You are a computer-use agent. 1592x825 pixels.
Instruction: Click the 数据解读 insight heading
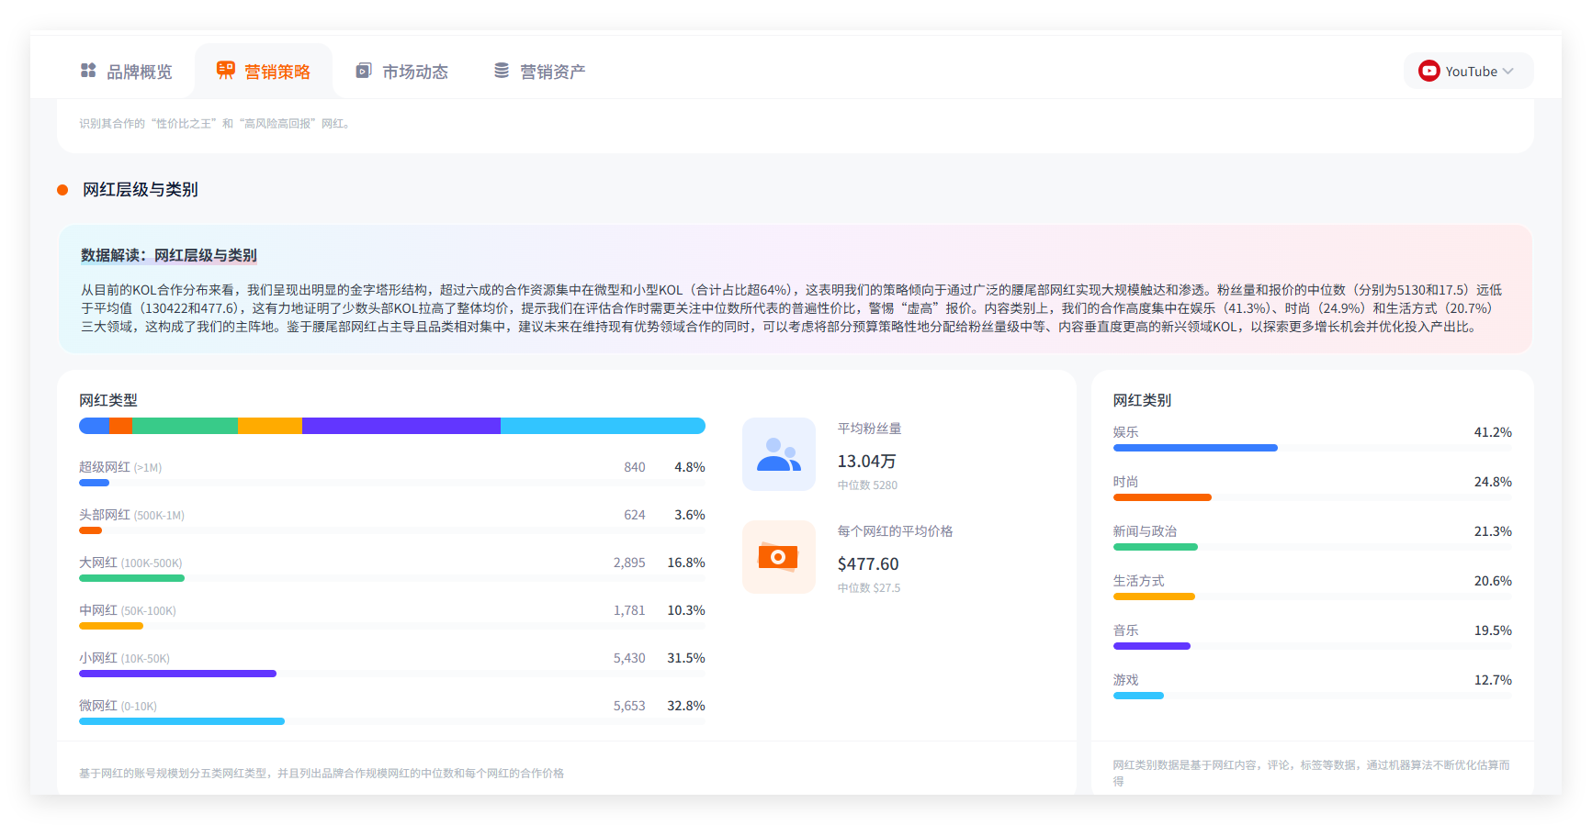click(x=168, y=255)
